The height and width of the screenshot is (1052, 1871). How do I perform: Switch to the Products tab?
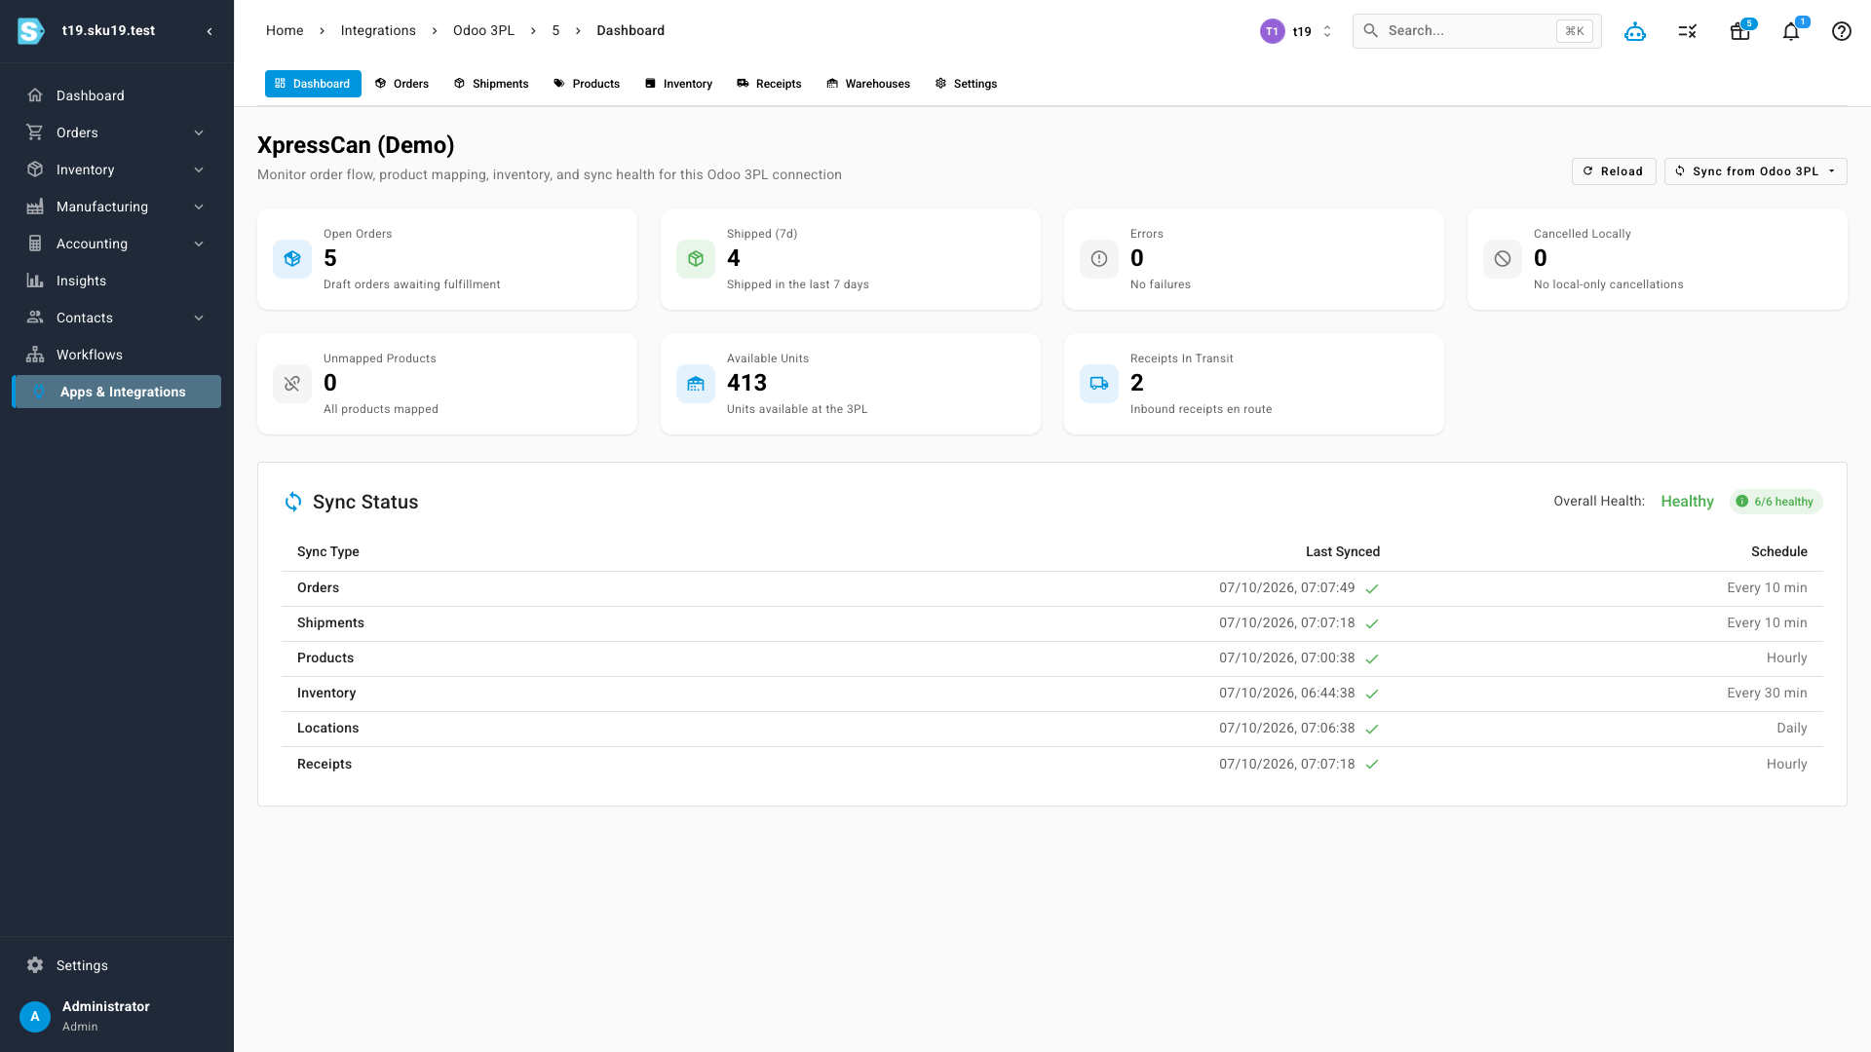[587, 84]
